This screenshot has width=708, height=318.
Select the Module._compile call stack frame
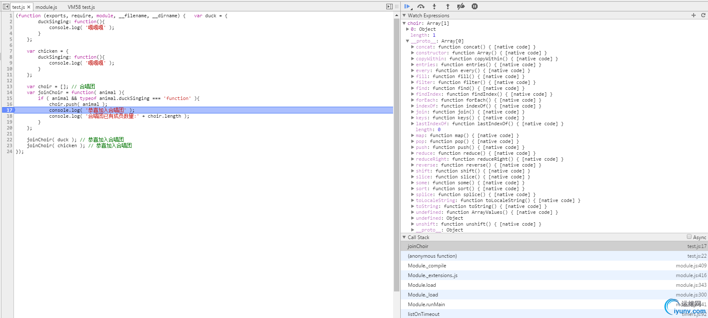(x=427, y=266)
